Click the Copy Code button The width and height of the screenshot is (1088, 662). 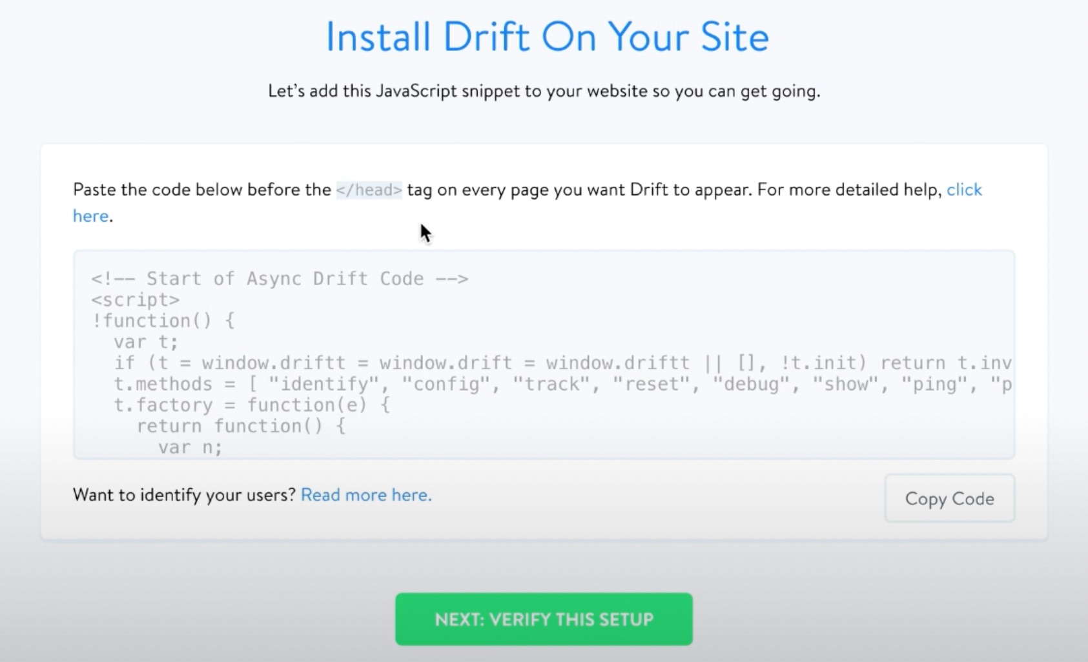pos(949,499)
